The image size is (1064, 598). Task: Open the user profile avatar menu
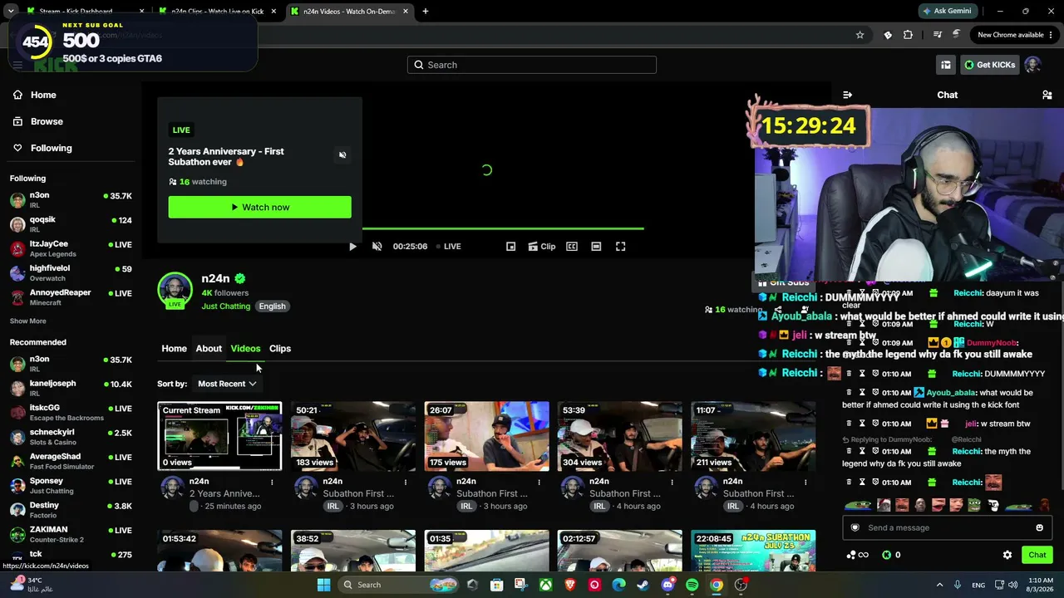(1032, 65)
